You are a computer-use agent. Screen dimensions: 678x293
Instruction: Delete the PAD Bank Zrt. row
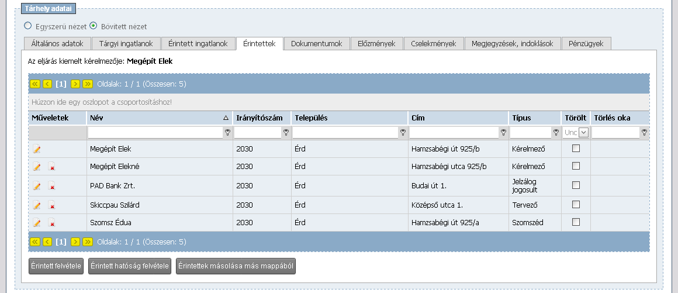[51, 185]
